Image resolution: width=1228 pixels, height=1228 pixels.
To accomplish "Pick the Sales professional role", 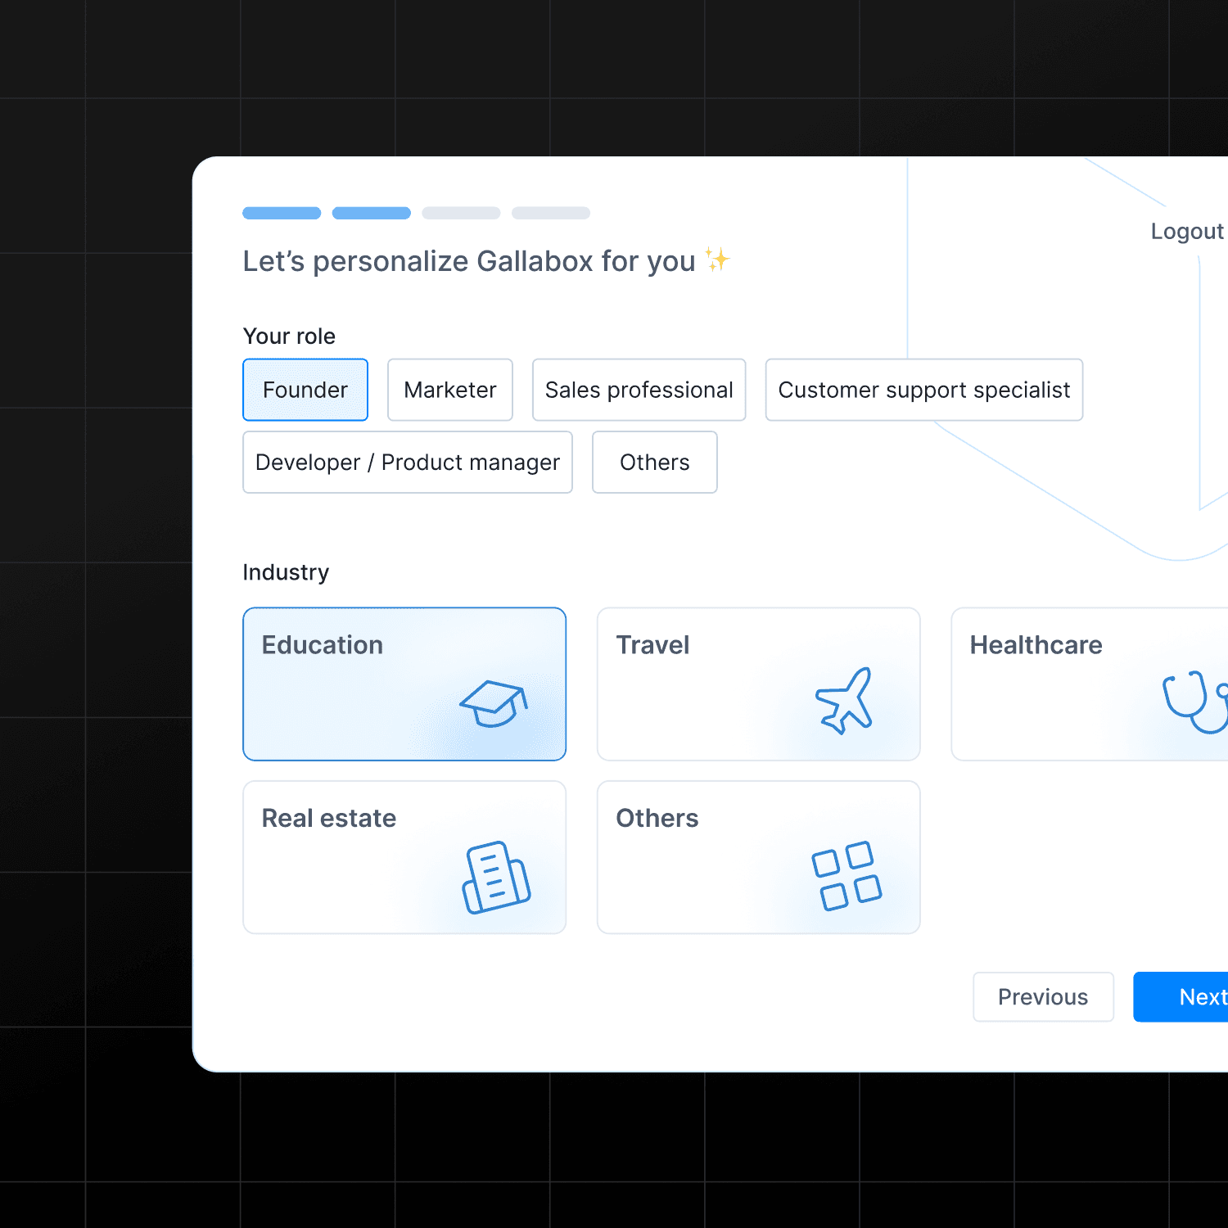I will point(639,390).
